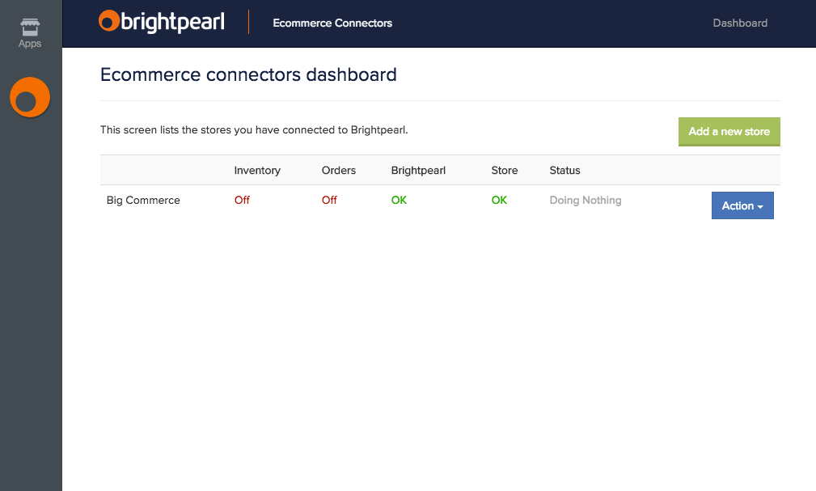
Task: Click the Doing Nothing status text
Action: tap(585, 200)
